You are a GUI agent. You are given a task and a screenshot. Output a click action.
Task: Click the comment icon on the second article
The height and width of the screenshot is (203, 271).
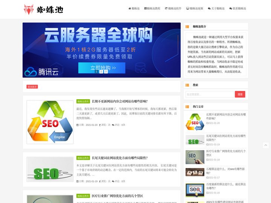113,181
